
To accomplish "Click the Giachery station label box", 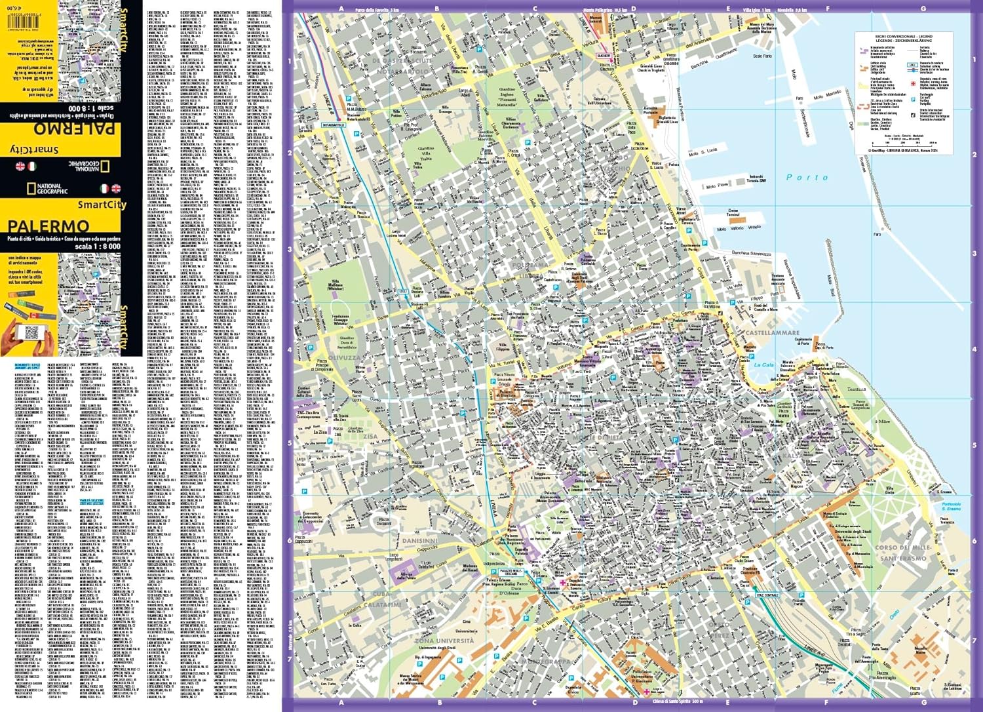I will click(604, 56).
